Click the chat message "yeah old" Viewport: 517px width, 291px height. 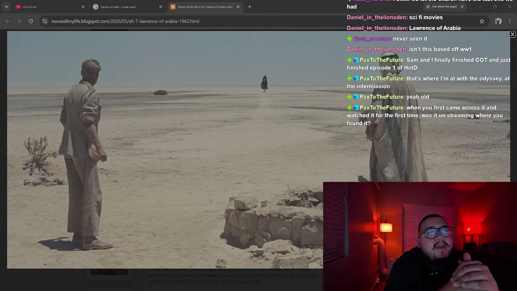pos(418,97)
